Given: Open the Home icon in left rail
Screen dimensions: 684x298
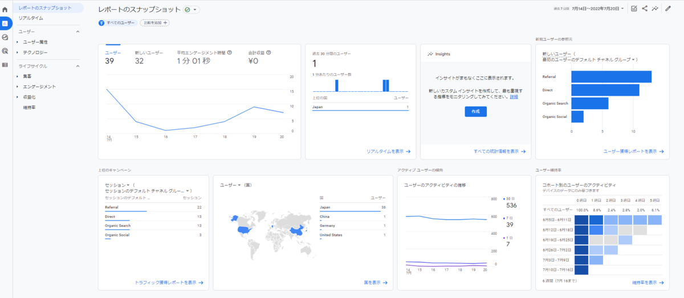Looking at the screenshot, I should tap(5, 10).
